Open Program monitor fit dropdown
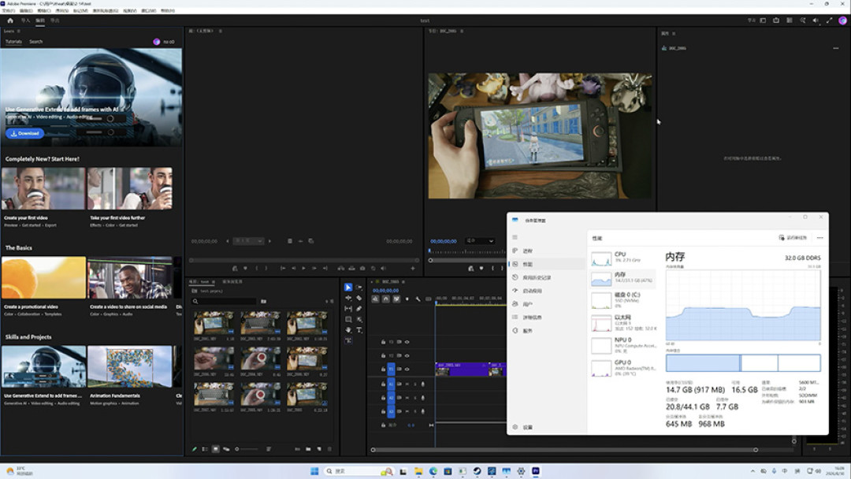Viewport: 851px width, 479px height. click(480, 241)
